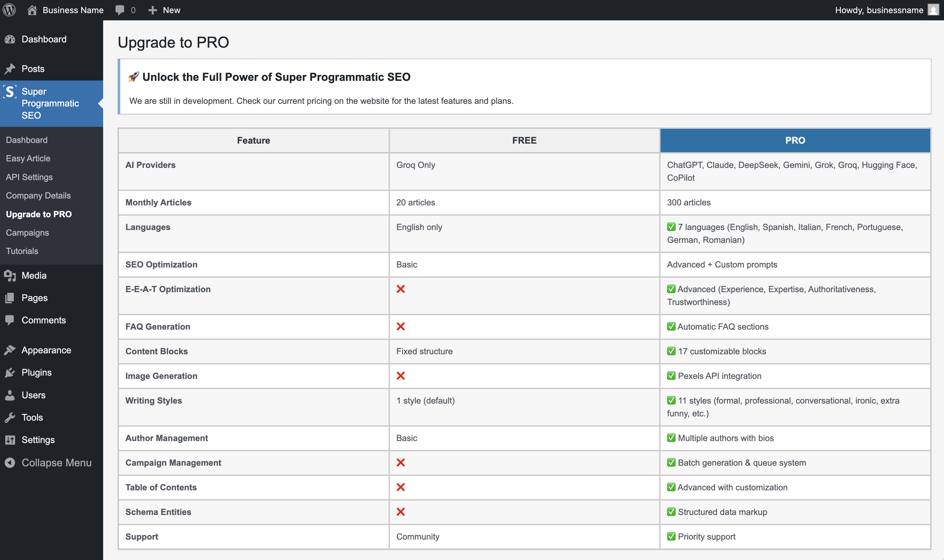
Task: Click the Tools wrench icon
Action: click(x=10, y=418)
